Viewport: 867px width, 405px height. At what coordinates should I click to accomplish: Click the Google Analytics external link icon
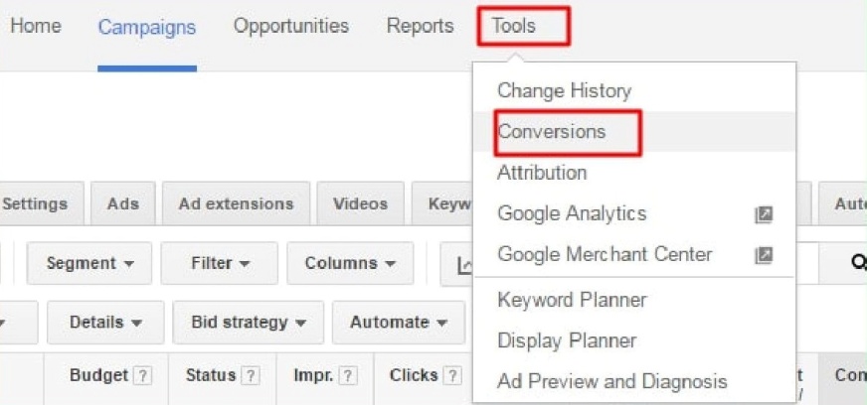tap(764, 214)
